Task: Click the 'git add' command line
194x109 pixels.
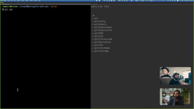Action: tap(8, 9)
